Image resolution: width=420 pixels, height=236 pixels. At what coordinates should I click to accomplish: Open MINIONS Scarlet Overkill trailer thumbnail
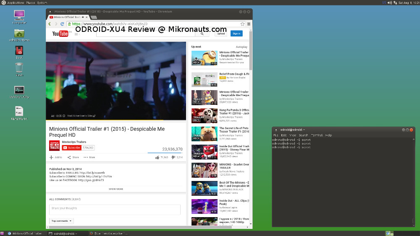point(205,170)
